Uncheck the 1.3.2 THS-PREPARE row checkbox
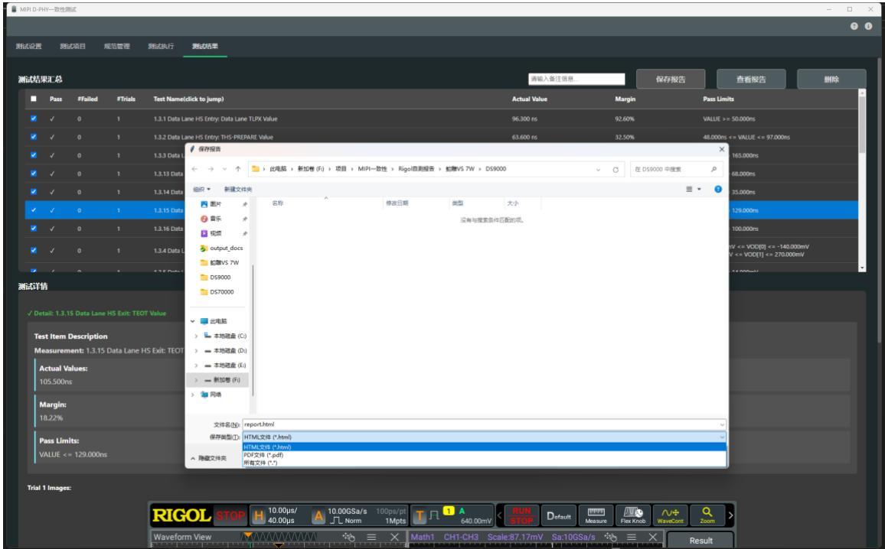The image size is (885, 549). coord(33,136)
